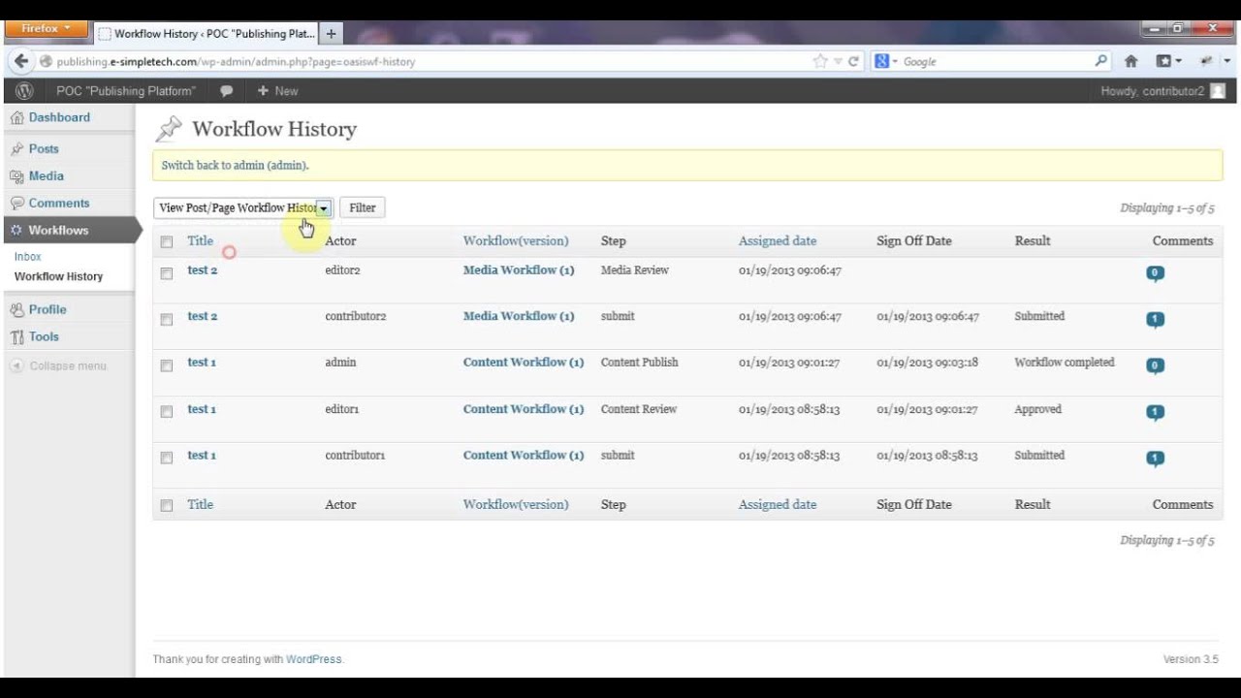
Task: Check the test 2 contributor2 row checkbox
Action: click(167, 319)
